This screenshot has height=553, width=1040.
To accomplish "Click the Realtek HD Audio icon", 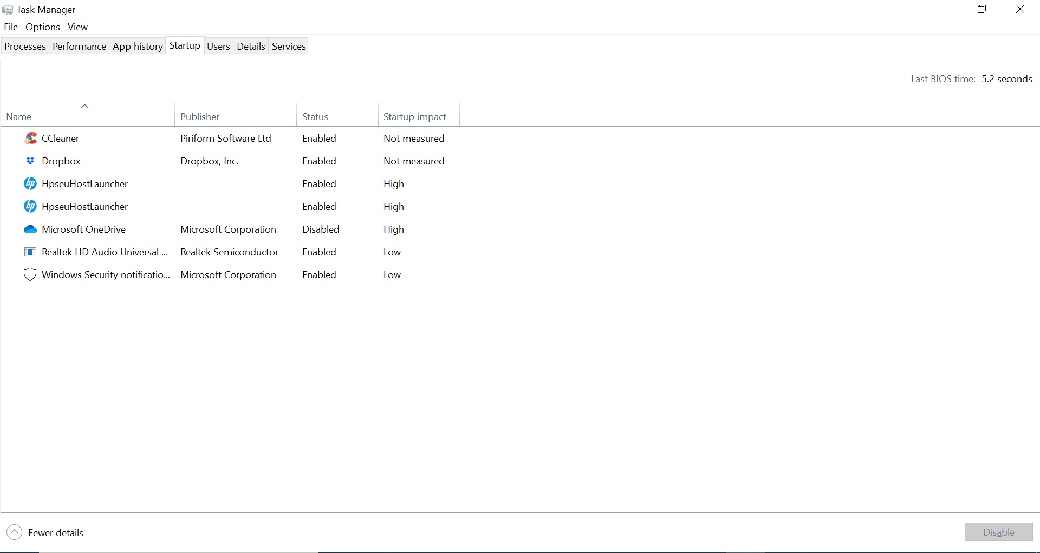I will tap(30, 252).
